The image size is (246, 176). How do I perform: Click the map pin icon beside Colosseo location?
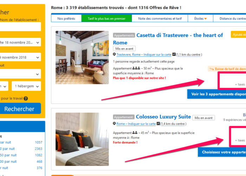[x=114, y=124]
